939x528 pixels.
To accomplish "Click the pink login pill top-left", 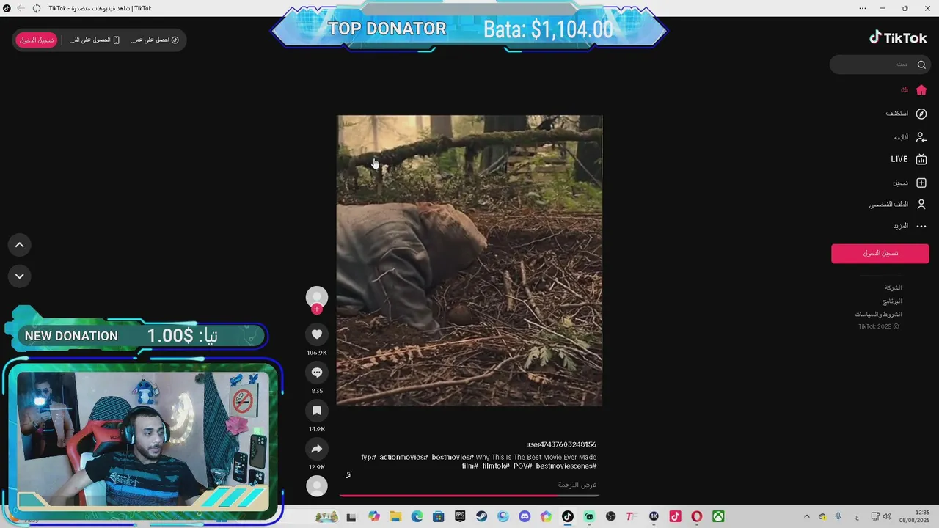I will 36,40.
